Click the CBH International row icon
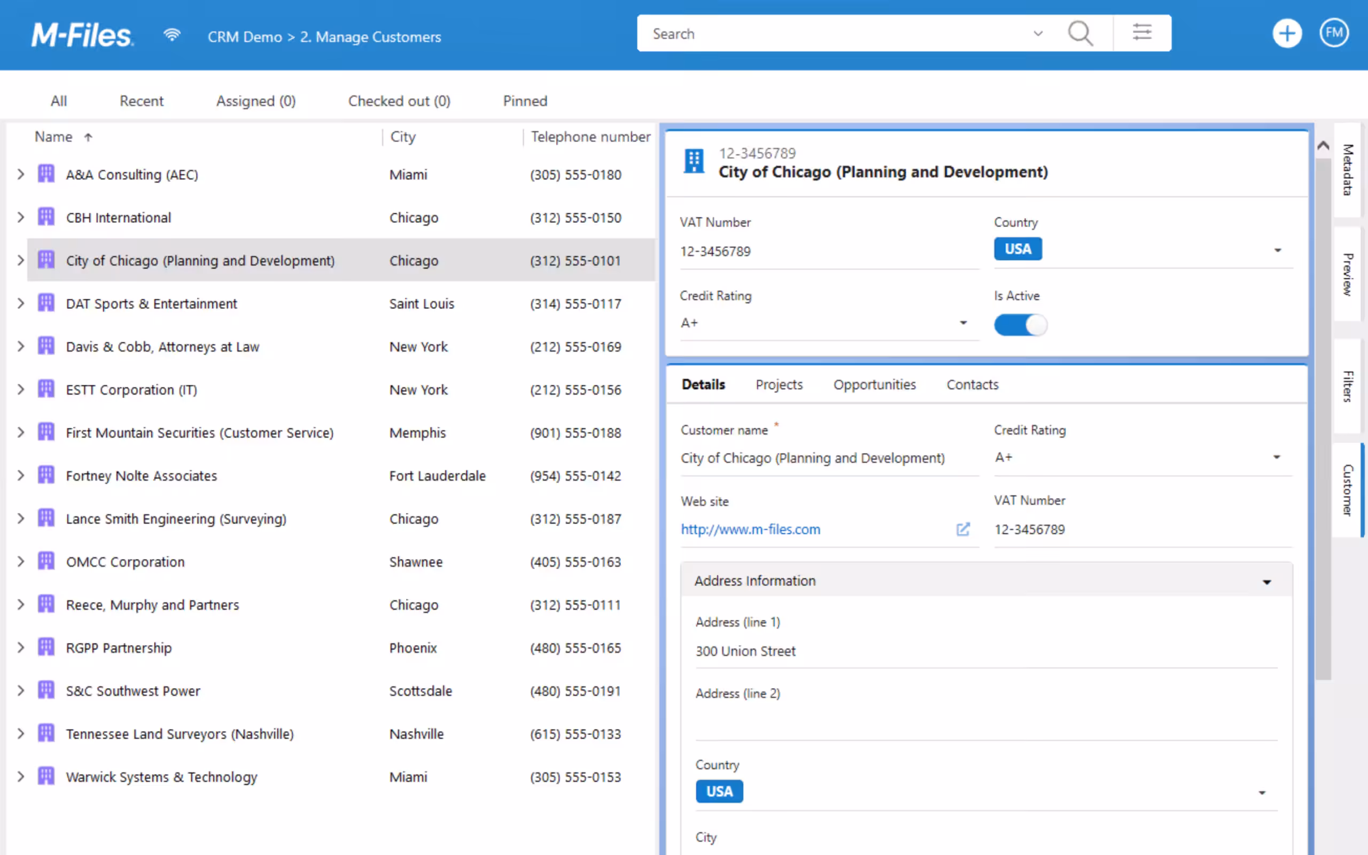This screenshot has height=855, width=1368. point(46,216)
